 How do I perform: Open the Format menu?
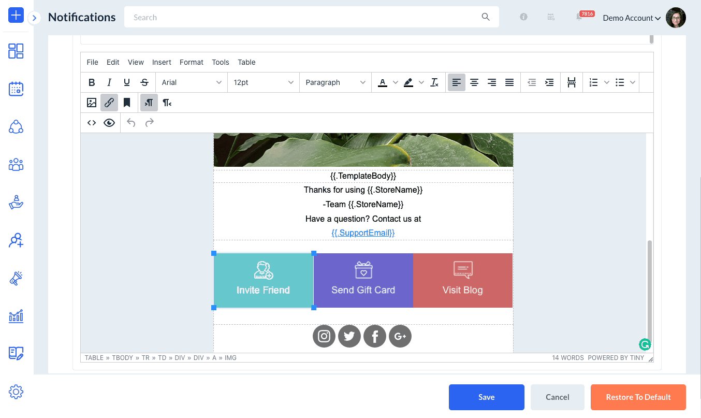(191, 62)
